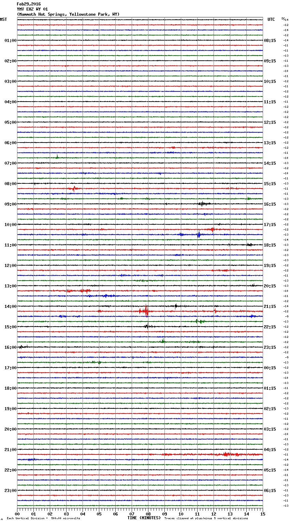Select the 06:00 MST hour label

(10, 143)
